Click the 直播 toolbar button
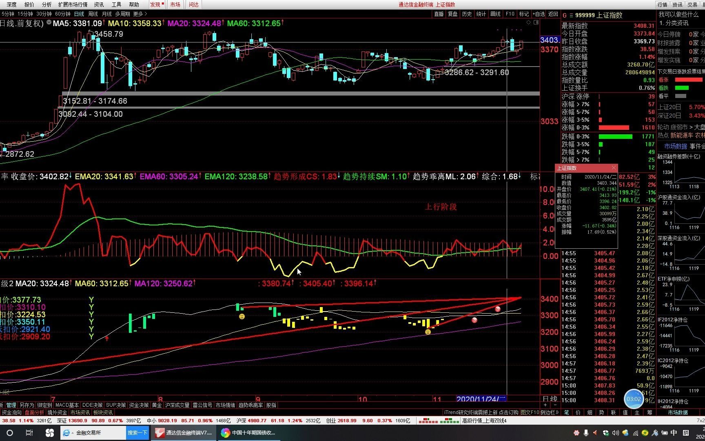The width and height of the screenshot is (705, 441). pyautogui.click(x=439, y=14)
